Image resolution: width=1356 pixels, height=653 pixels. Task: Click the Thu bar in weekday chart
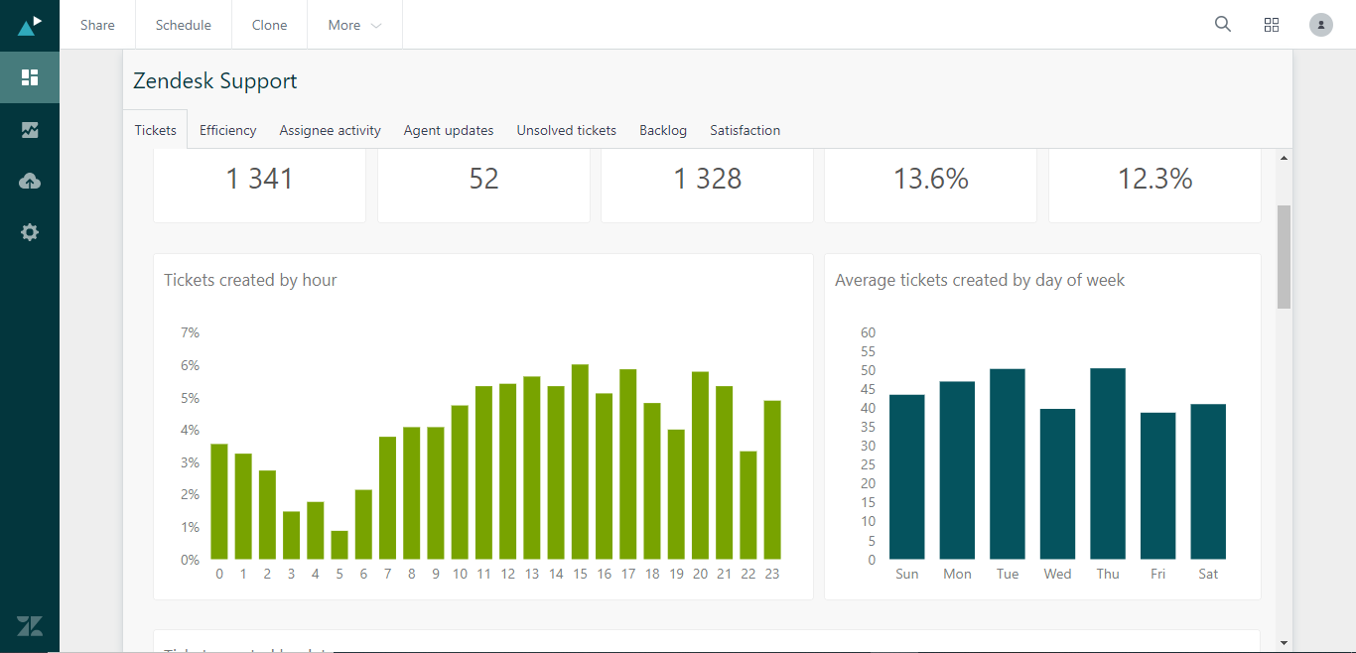1108,463
